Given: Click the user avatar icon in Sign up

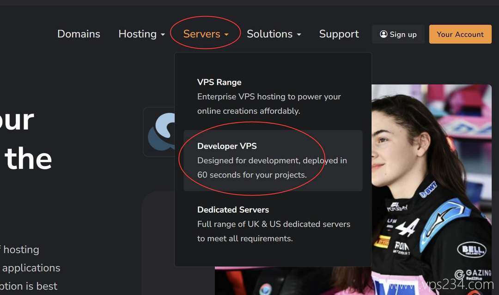Looking at the screenshot, I should (383, 34).
